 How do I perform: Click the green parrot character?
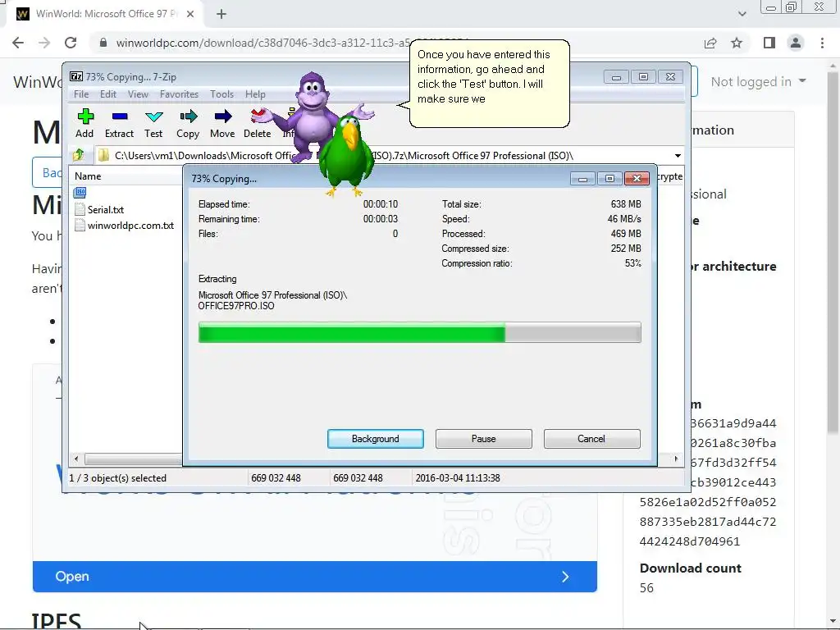tap(345, 157)
